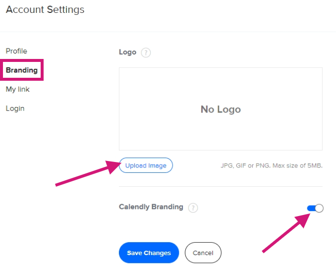This screenshot has height=267, width=336.
Task: Click the No Logo text in preview
Action: click(221, 109)
